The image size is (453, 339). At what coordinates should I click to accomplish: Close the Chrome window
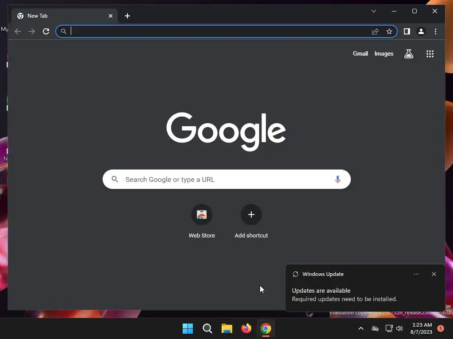coord(434,11)
